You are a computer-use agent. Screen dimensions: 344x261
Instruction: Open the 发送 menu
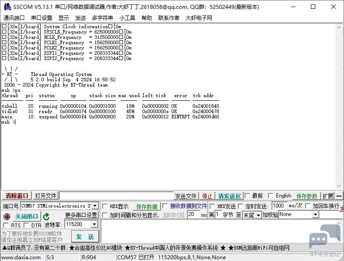click(x=80, y=18)
